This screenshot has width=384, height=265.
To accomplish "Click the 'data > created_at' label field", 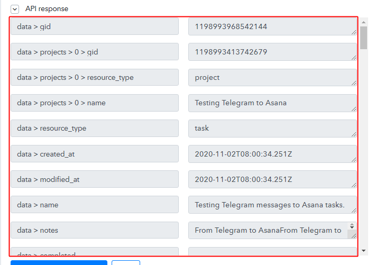I will coord(95,154).
